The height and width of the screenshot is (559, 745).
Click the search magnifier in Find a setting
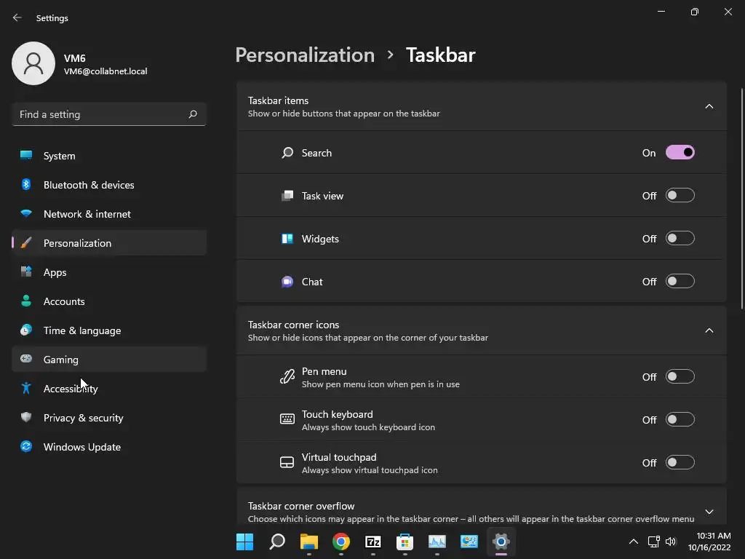[x=192, y=114]
